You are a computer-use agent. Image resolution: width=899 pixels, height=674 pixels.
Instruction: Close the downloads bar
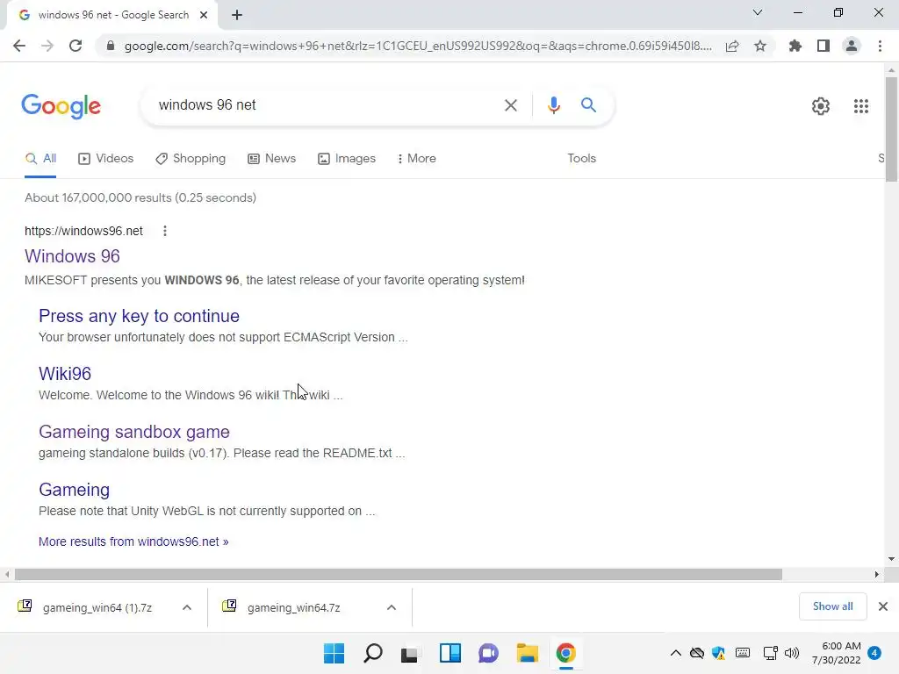[883, 606]
